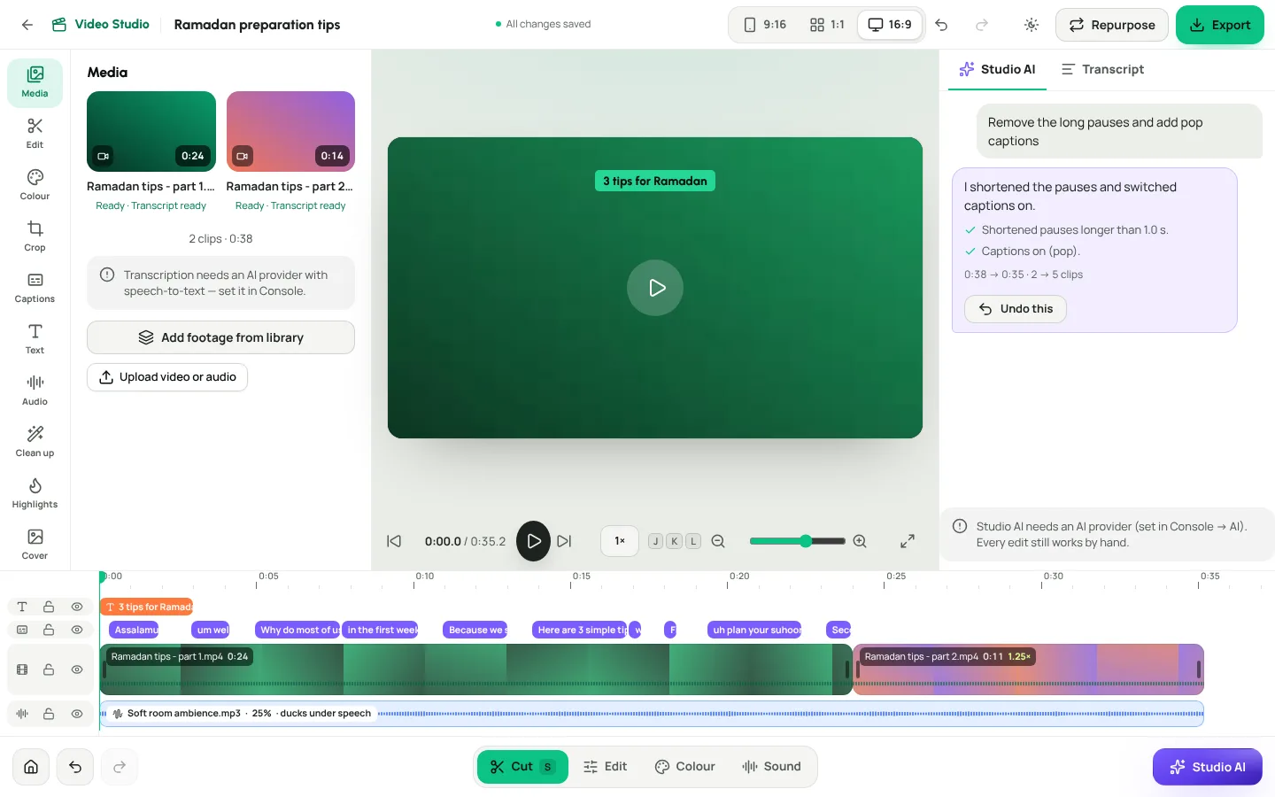The image size is (1275, 797).
Task: Mute the audio track with its eye icon
Action: click(x=77, y=714)
